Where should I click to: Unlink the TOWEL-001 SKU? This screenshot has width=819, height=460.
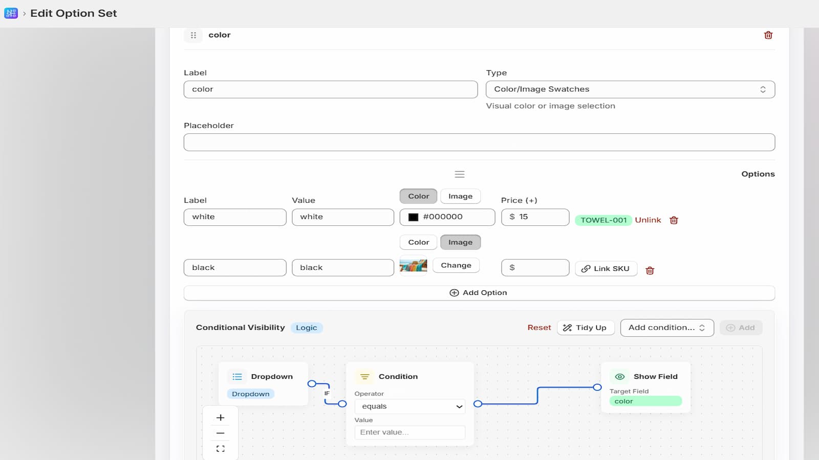(648, 220)
